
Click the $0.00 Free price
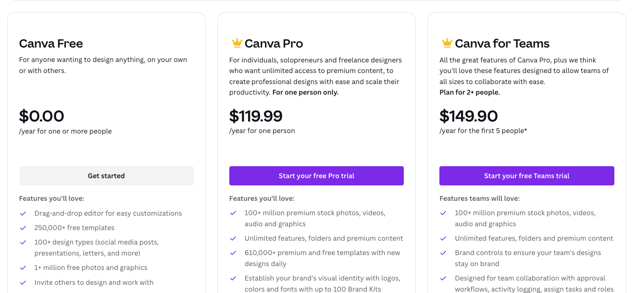pyautogui.click(x=41, y=116)
